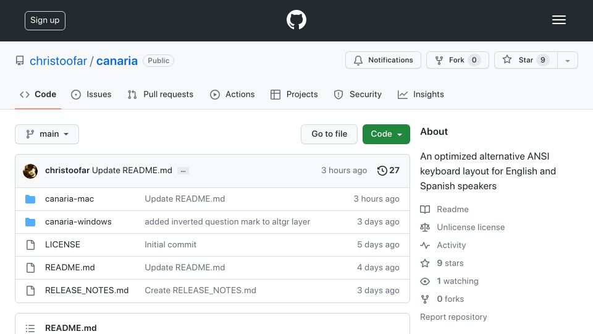Viewport: 593px width, 334px height.
Task: Click the GitHub Octocat logo
Action: tap(296, 20)
